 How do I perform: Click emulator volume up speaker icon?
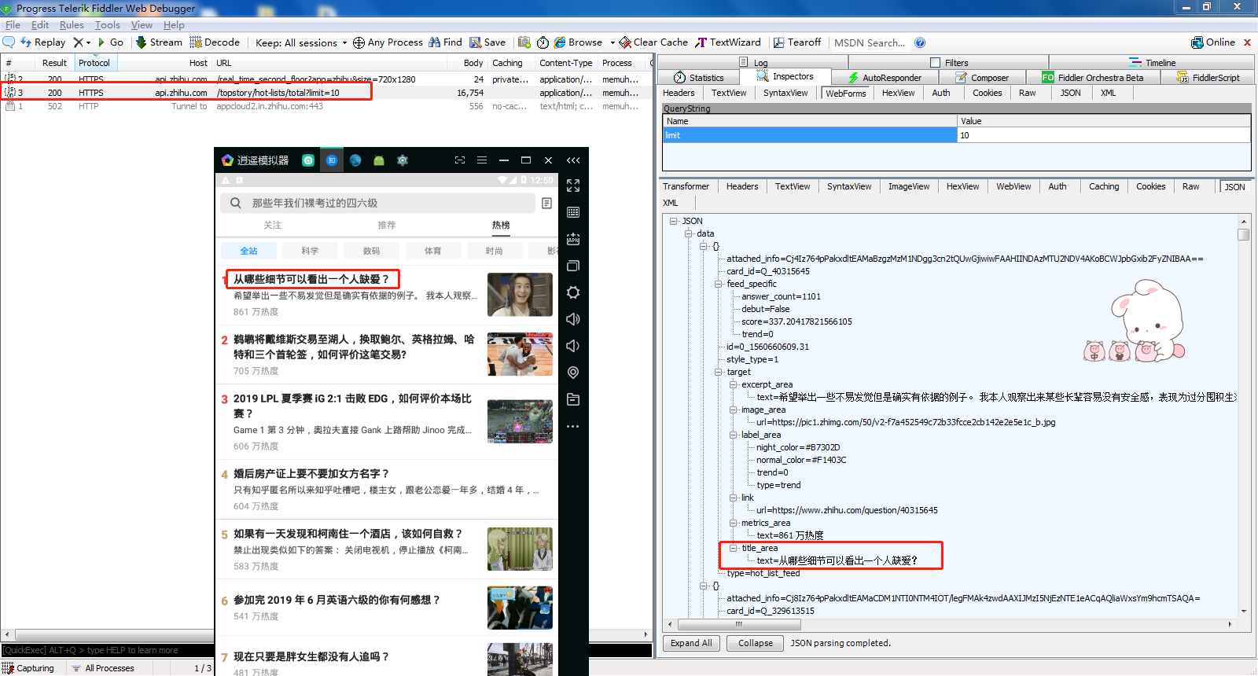[x=573, y=319]
